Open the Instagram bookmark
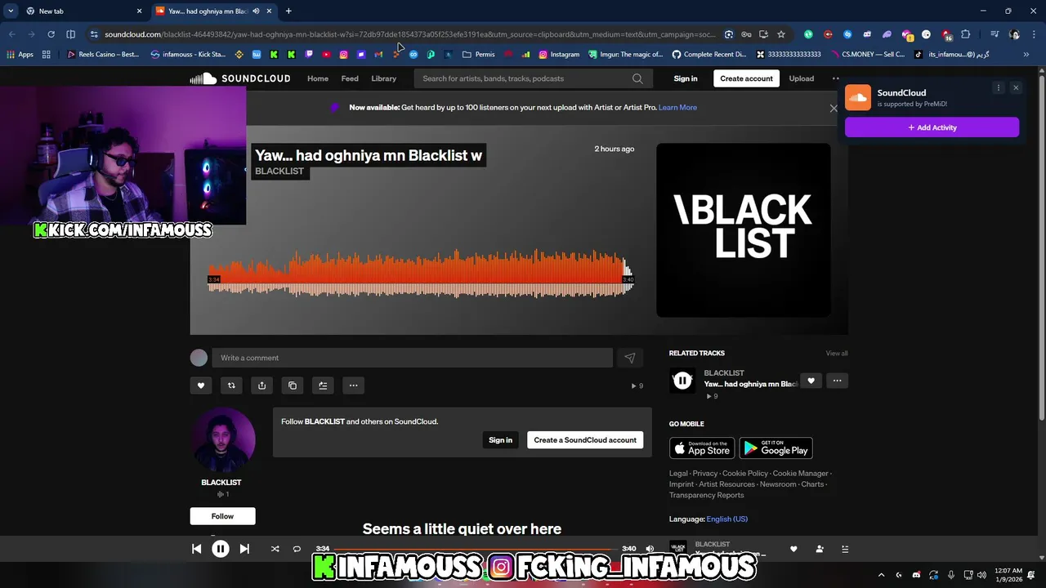The image size is (1046, 588). pyautogui.click(x=559, y=55)
